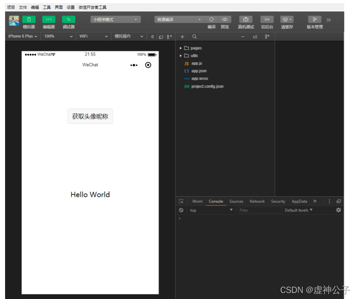Toggle the editor (编辑器) panel
This screenshot has height=299, width=357.
coord(49,20)
